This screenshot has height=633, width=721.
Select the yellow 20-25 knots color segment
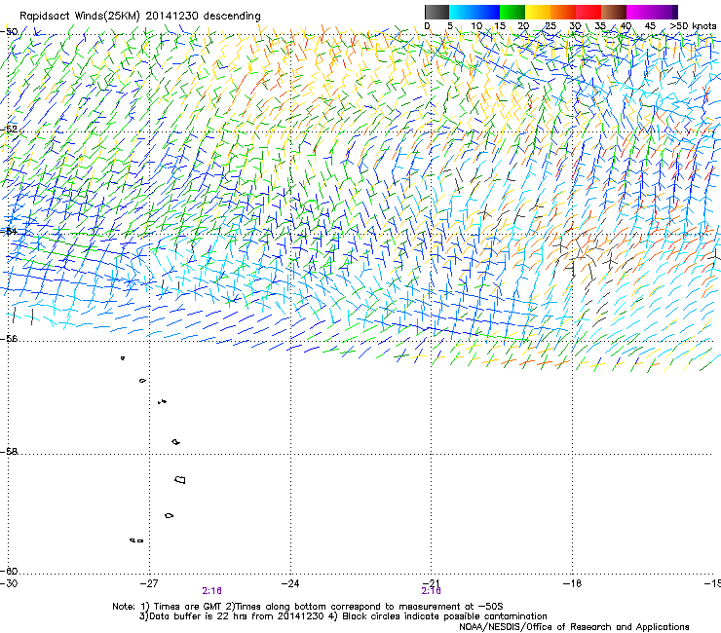(538, 12)
